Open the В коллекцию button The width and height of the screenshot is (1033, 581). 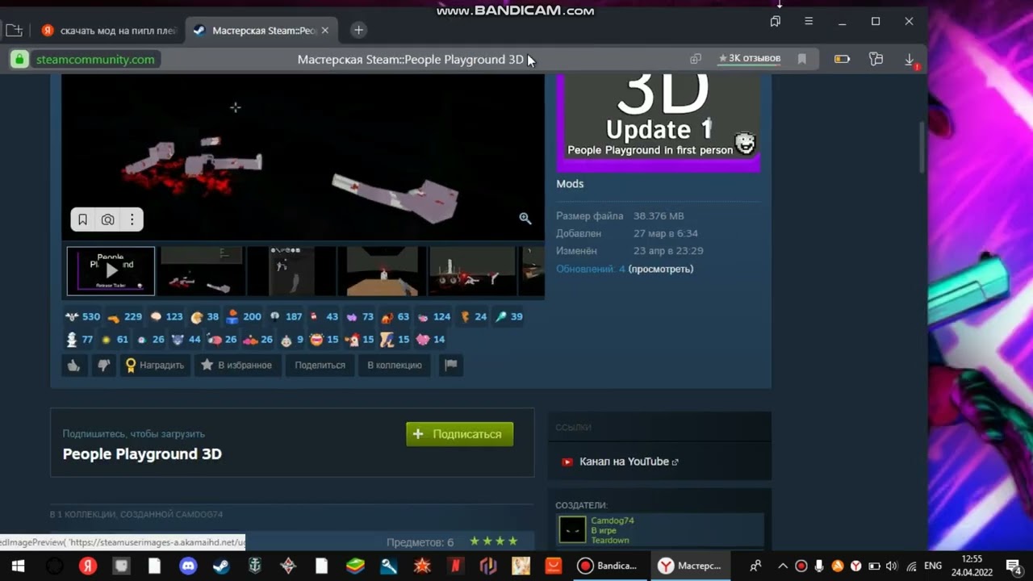tap(395, 366)
